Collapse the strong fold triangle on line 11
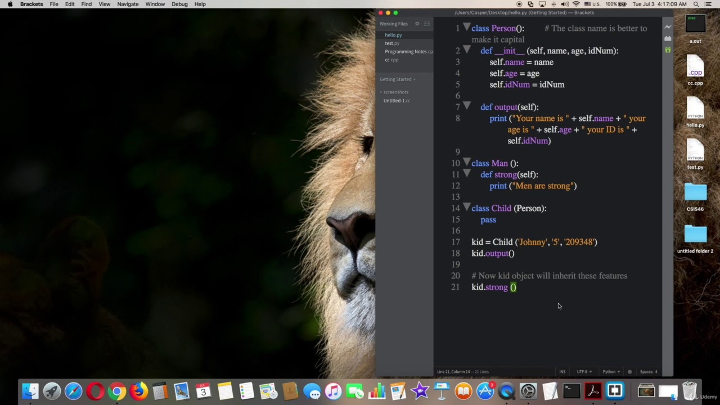 click(x=466, y=173)
